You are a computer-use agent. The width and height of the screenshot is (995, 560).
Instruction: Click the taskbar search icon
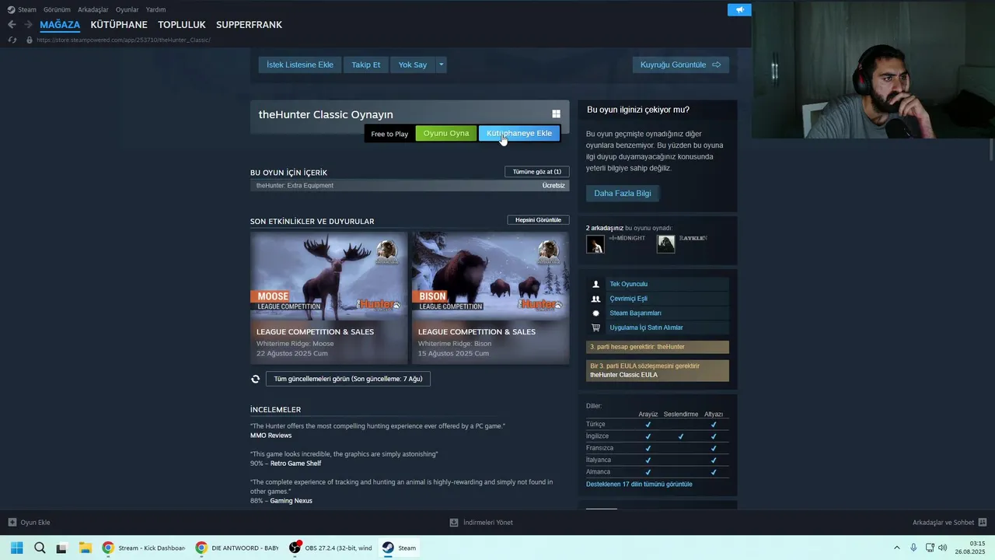pyautogui.click(x=40, y=548)
